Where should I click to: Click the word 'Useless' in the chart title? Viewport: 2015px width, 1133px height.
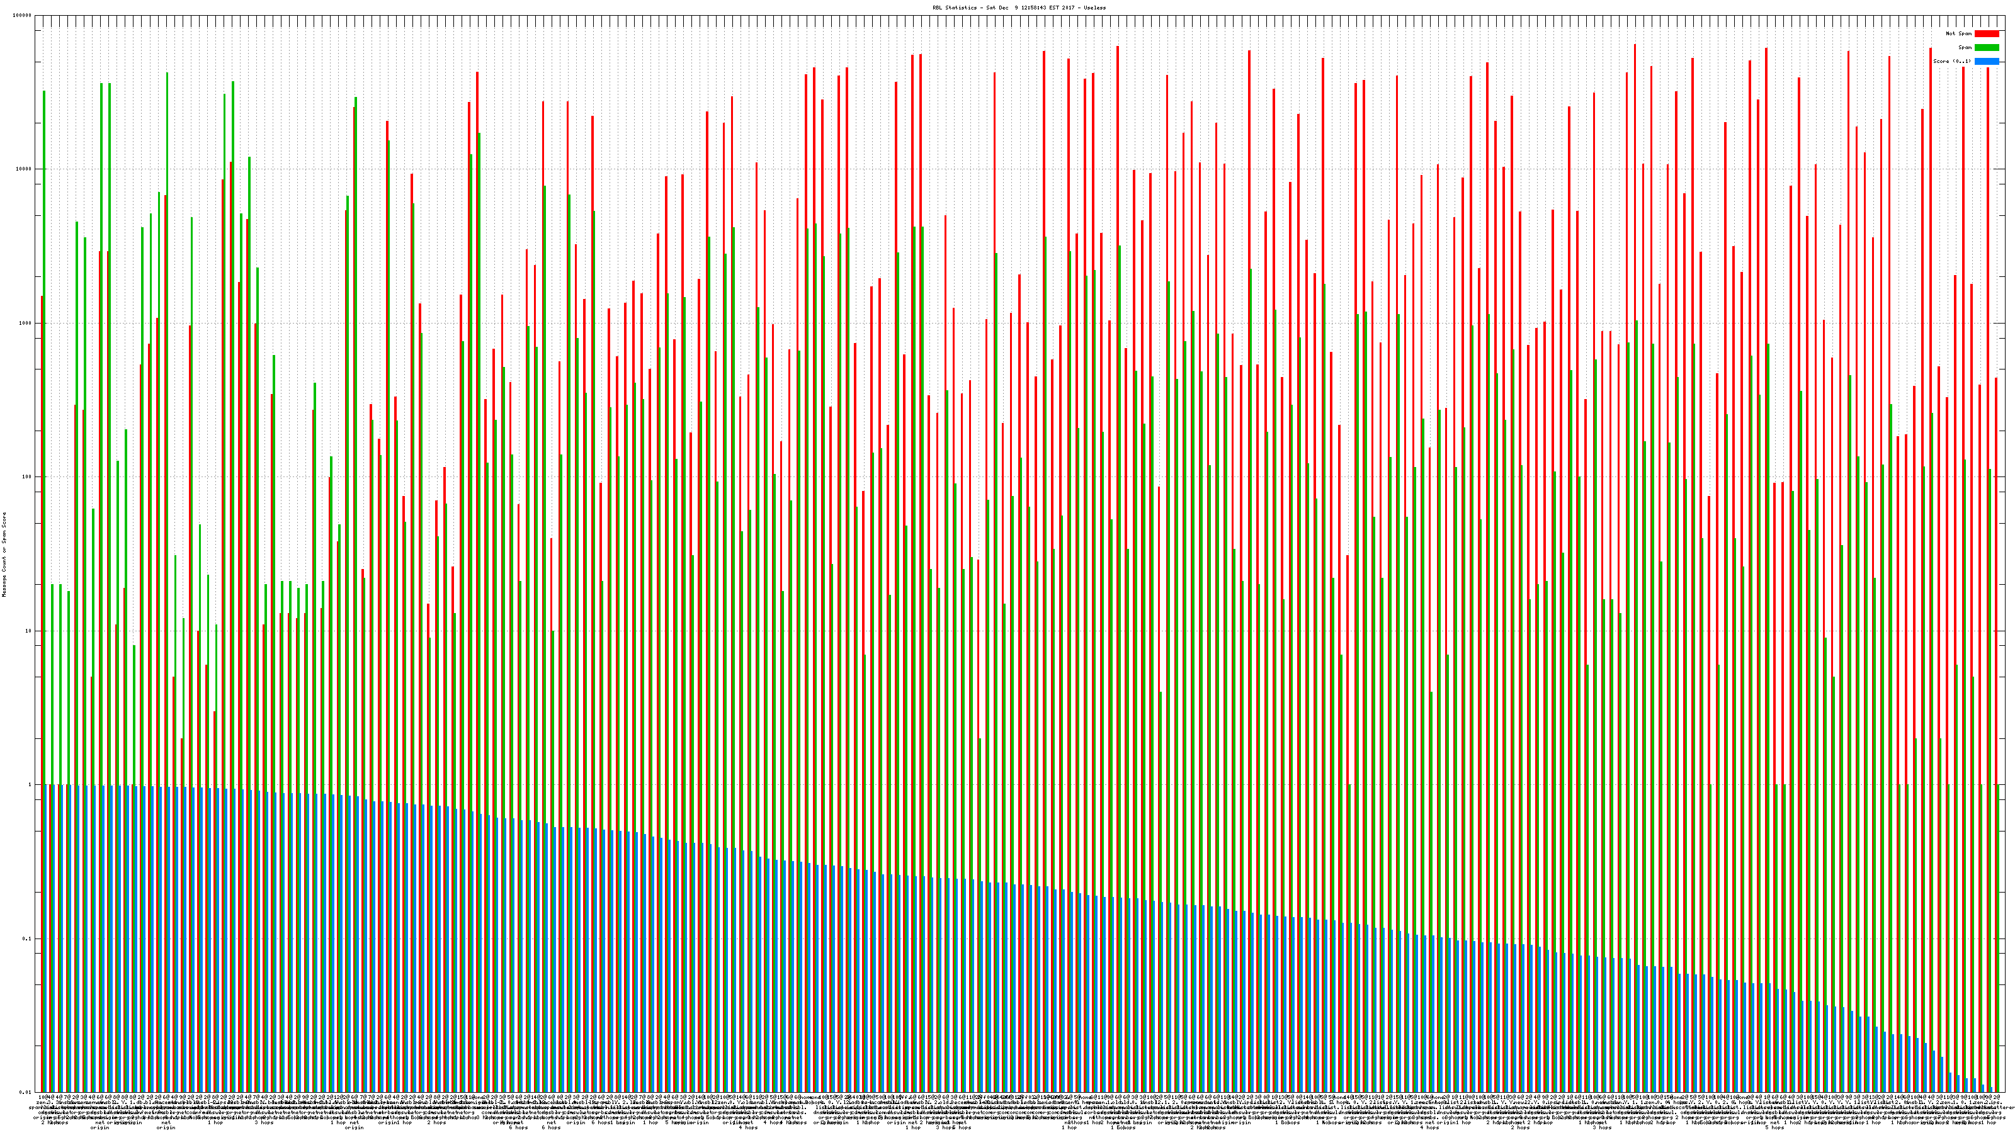pyautogui.click(x=1095, y=8)
